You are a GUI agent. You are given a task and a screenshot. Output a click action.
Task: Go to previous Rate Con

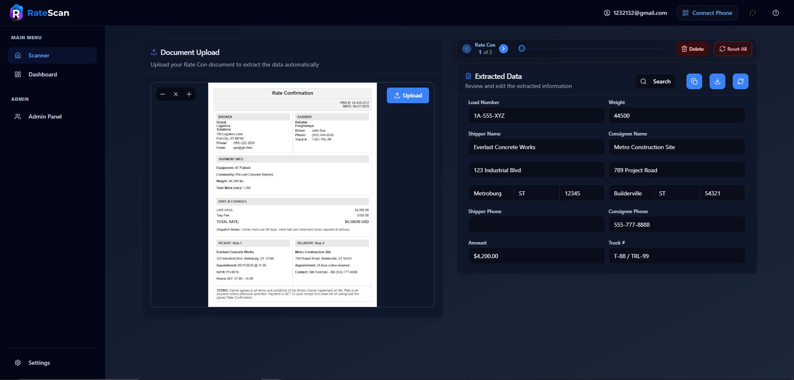coord(467,49)
